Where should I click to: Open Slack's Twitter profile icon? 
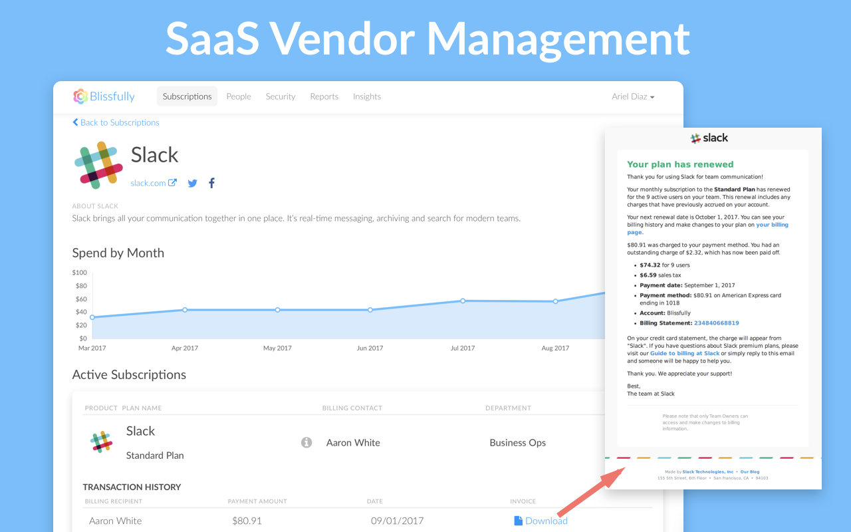192,183
